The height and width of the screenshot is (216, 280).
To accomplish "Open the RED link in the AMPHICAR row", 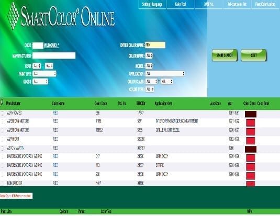I will click(x=55, y=139).
